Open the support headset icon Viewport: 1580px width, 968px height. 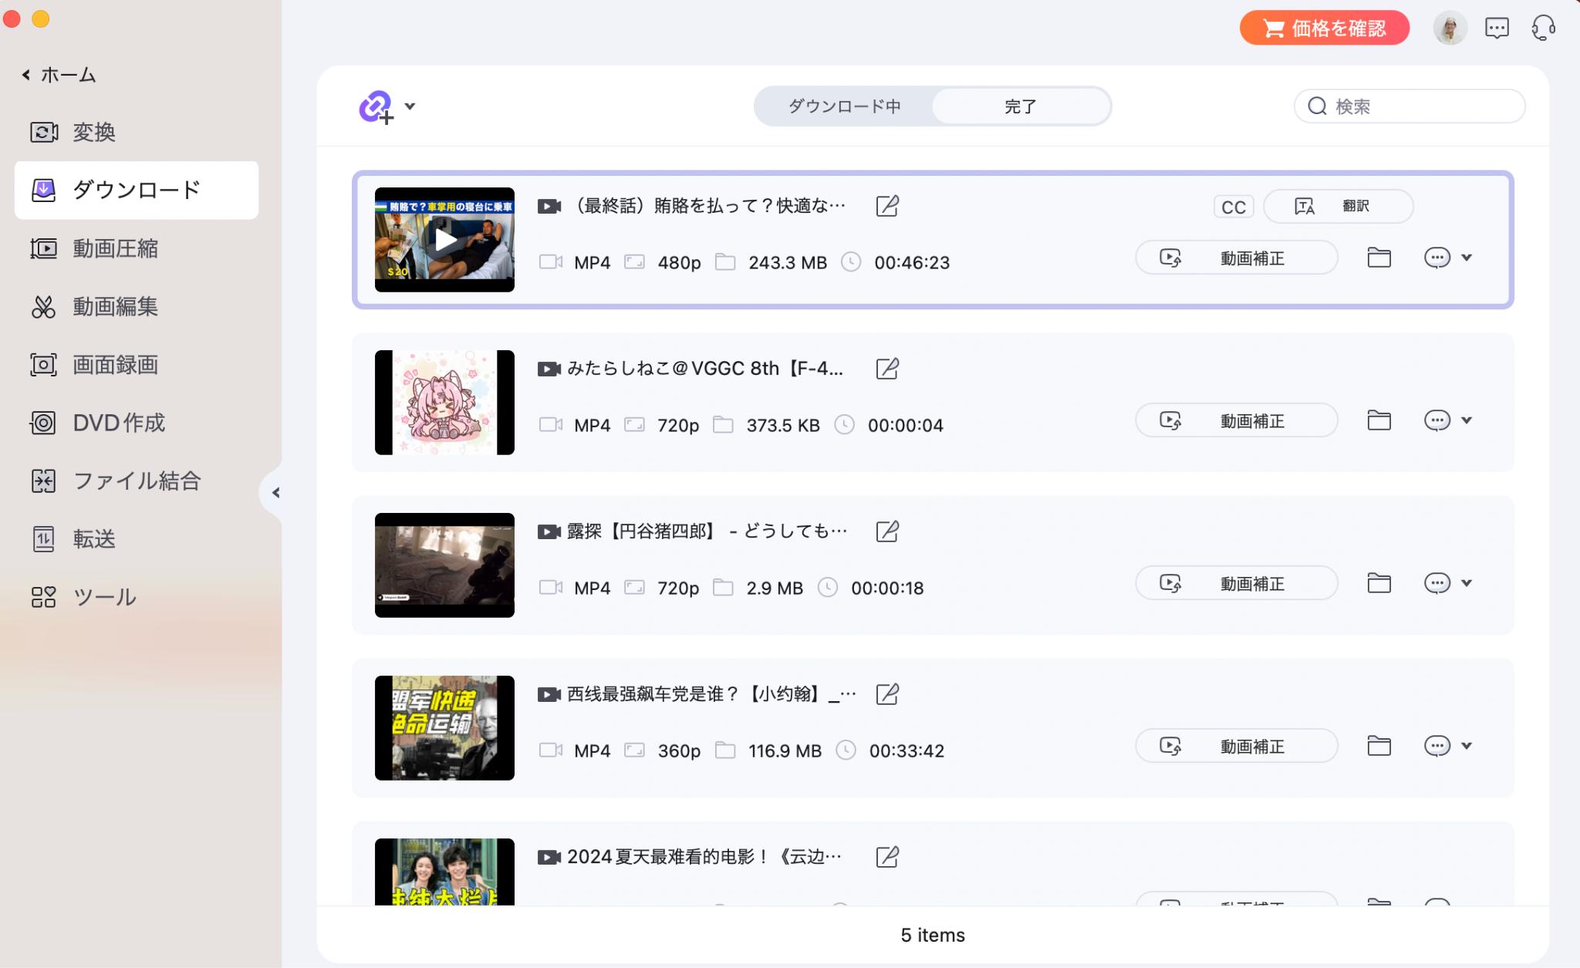pos(1543,29)
